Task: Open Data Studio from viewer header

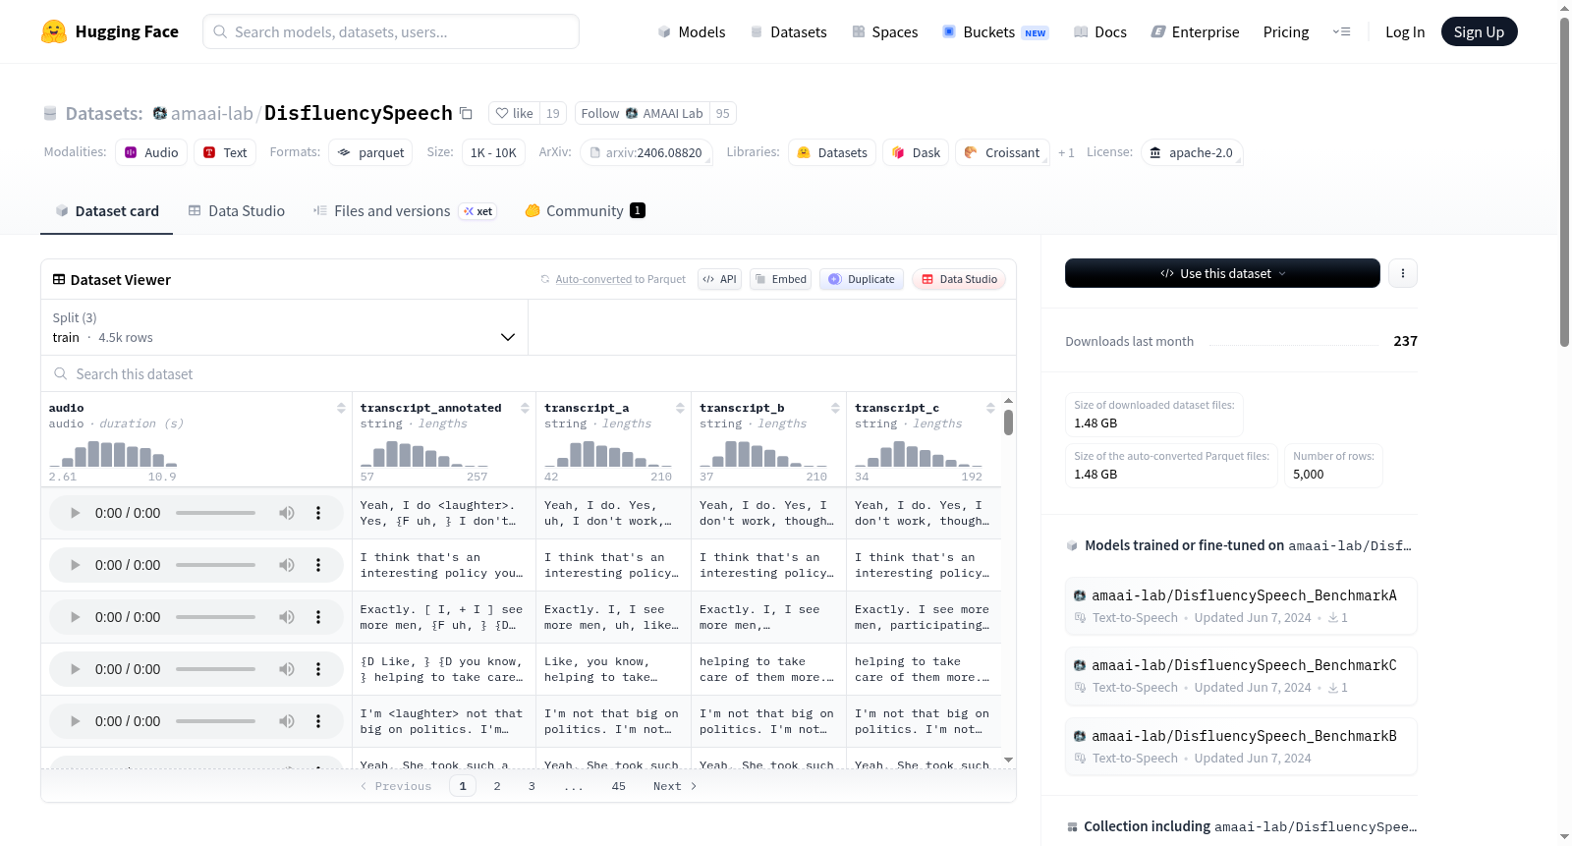Action: click(959, 279)
